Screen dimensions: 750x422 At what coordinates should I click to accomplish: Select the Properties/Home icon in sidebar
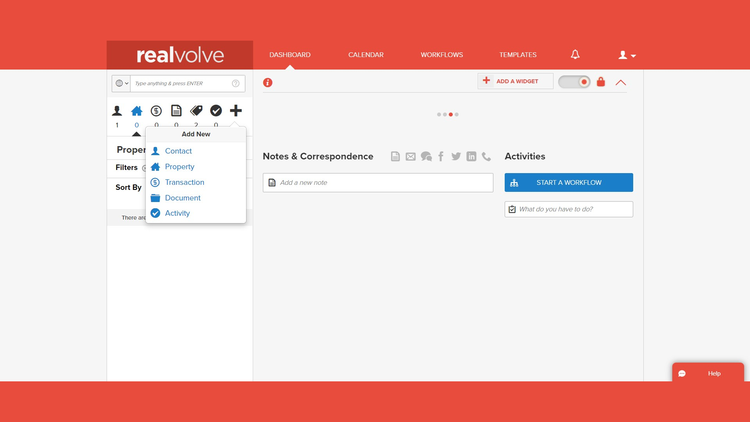pos(136,110)
